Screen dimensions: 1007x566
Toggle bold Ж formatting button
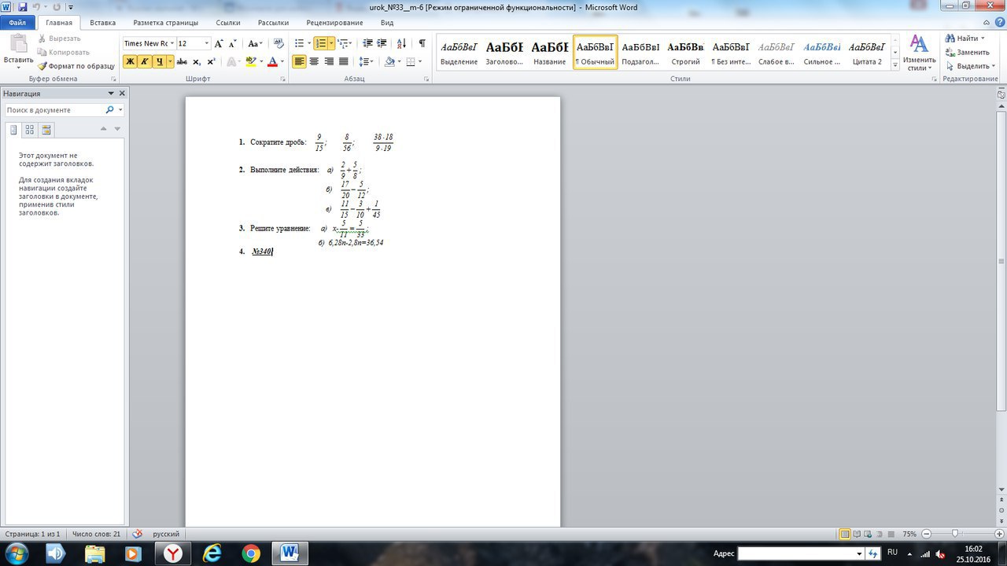[130, 61]
